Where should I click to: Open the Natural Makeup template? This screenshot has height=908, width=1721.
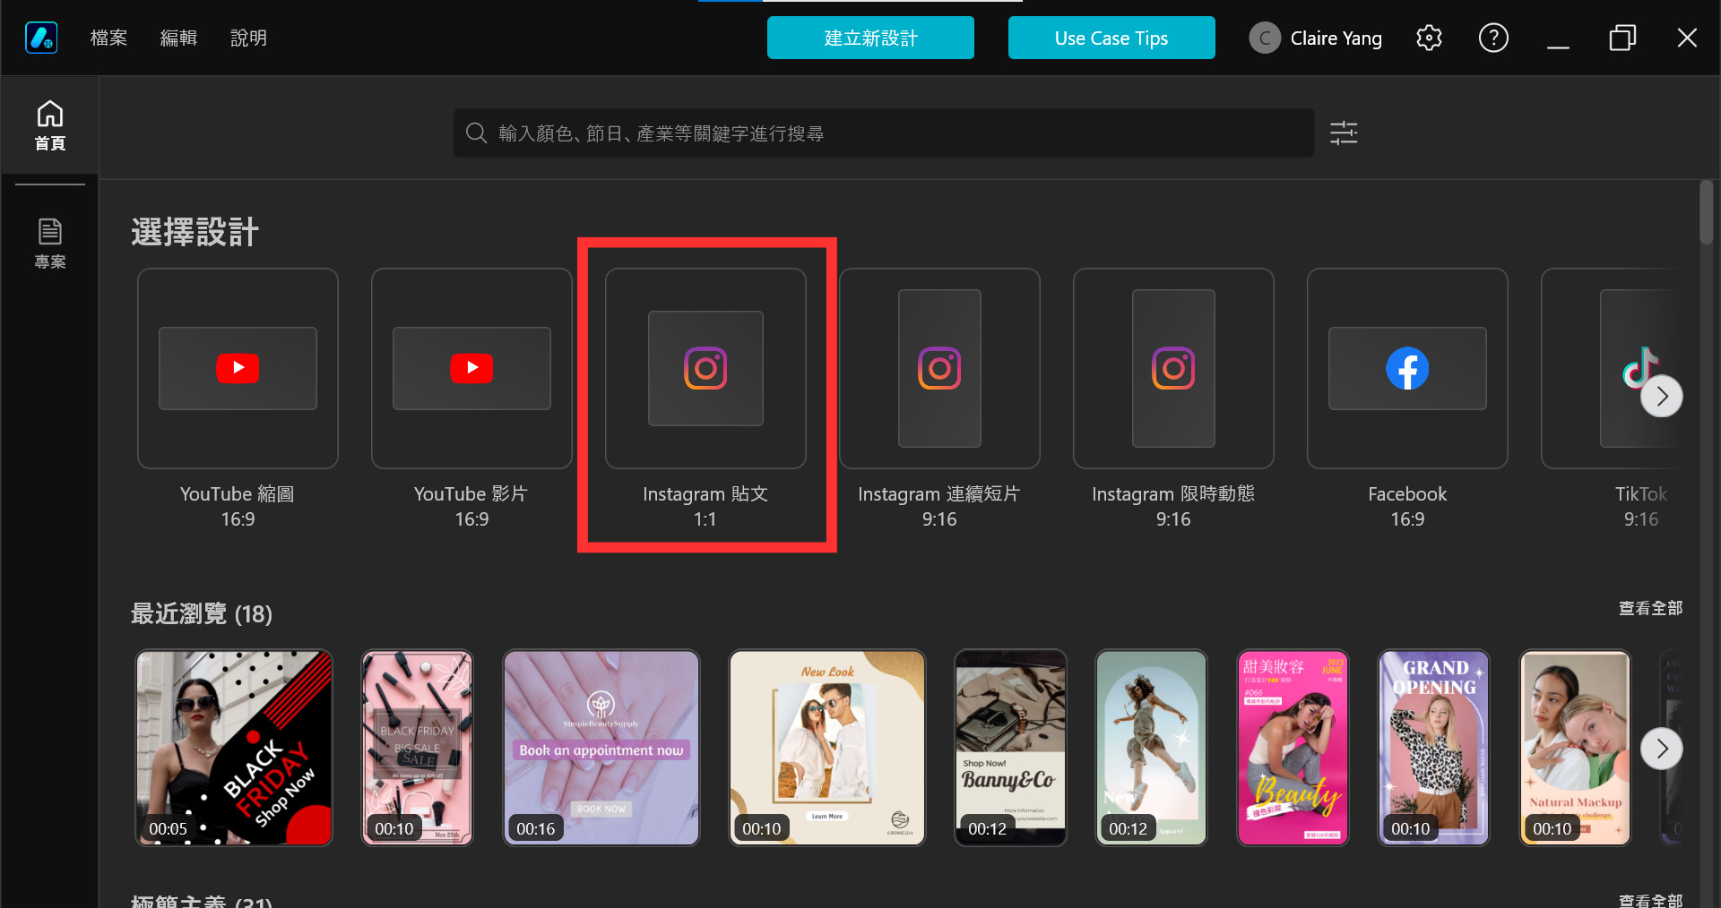tap(1575, 748)
